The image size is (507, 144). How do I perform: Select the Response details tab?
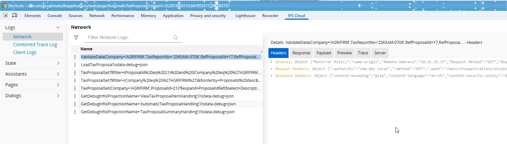[301, 53]
